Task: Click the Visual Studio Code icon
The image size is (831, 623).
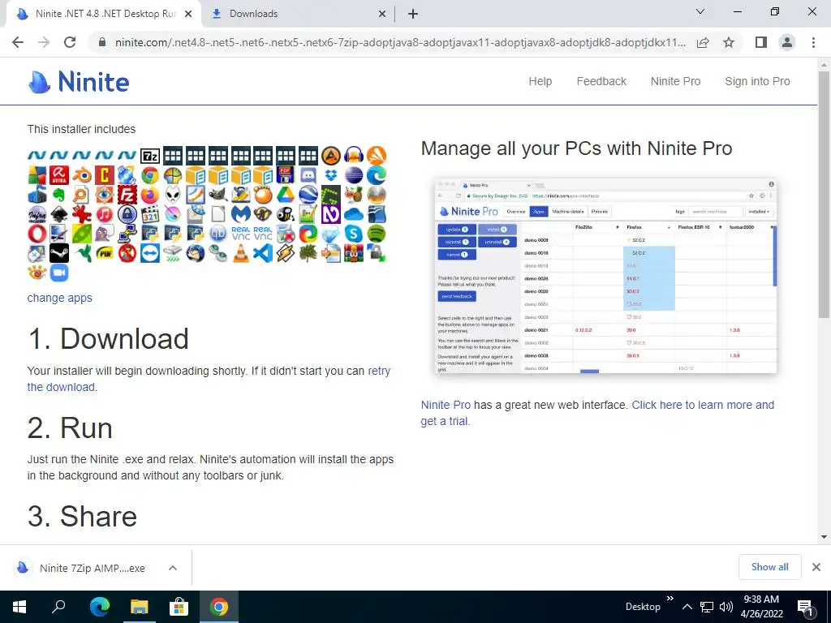Action: coord(264,253)
